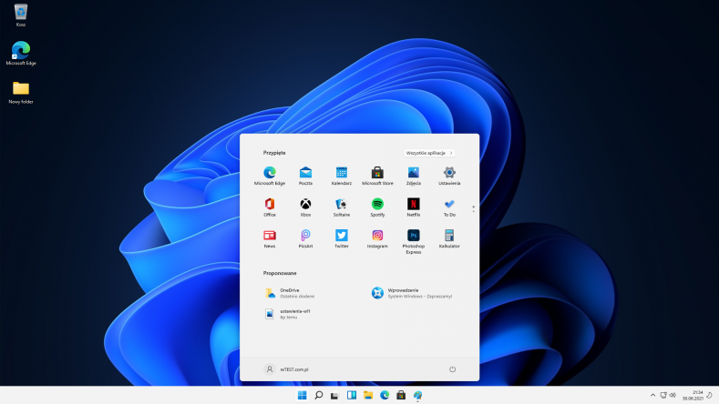Image resolution: width=719 pixels, height=404 pixels.
Task: Select the Nowy folder desktop icon
Action: [x=21, y=92]
